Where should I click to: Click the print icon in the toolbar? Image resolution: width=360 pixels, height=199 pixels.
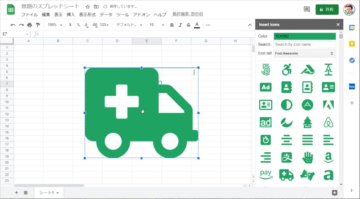[x=30, y=25]
